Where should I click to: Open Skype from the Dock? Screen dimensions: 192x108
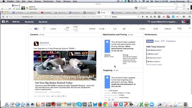(x=79, y=104)
